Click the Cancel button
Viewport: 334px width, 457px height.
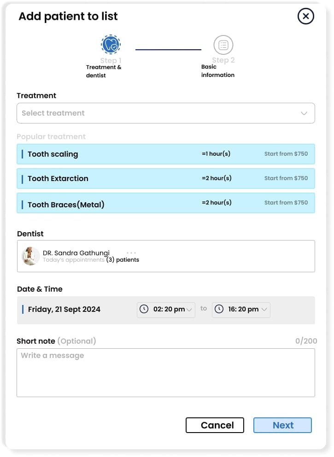coord(215,425)
